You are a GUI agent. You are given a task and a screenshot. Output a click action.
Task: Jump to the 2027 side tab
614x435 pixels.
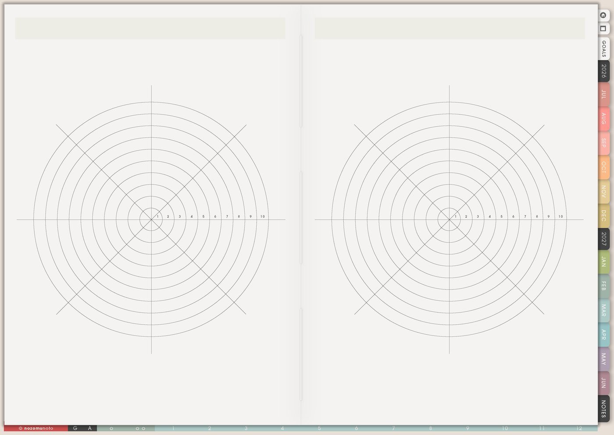tap(603, 239)
